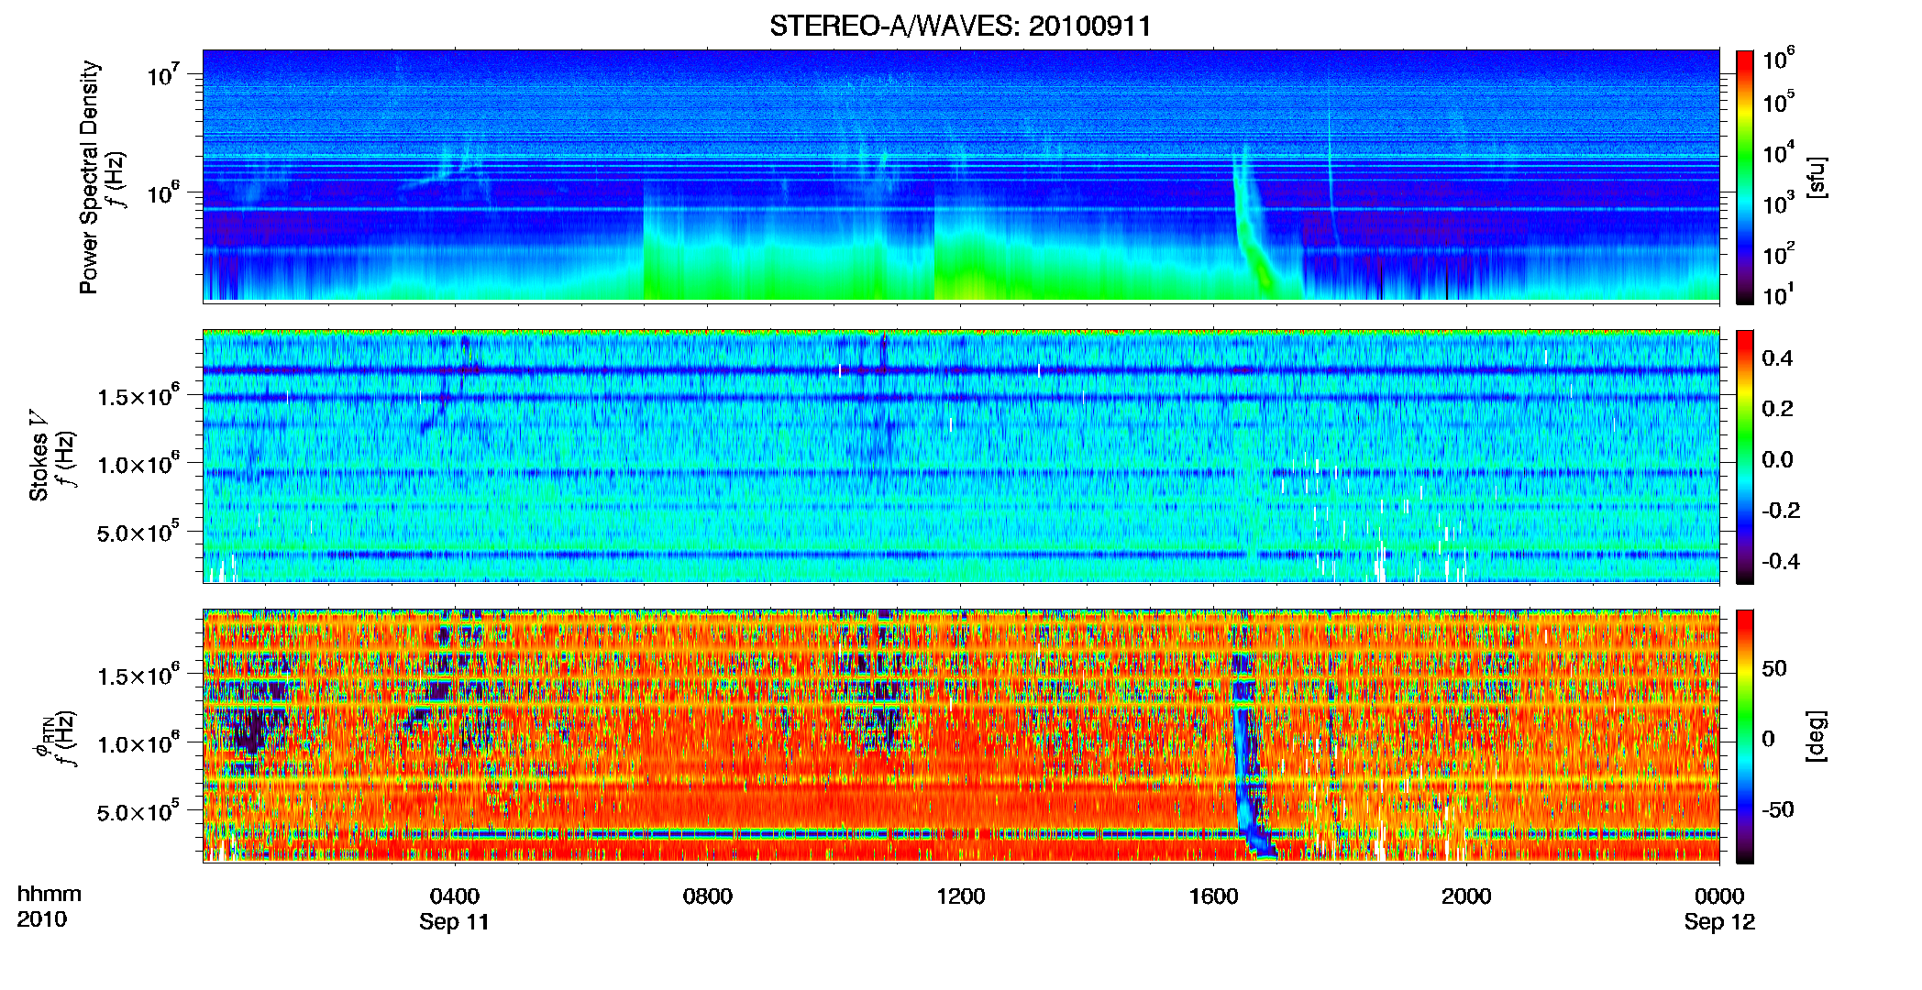
Task: Select the phi RTN degree colorbar
Action: click(x=1745, y=736)
